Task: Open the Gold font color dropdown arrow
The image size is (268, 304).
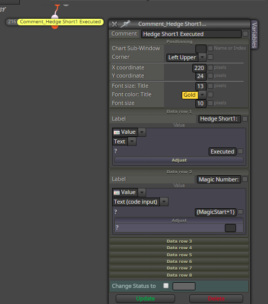Action: pos(202,95)
